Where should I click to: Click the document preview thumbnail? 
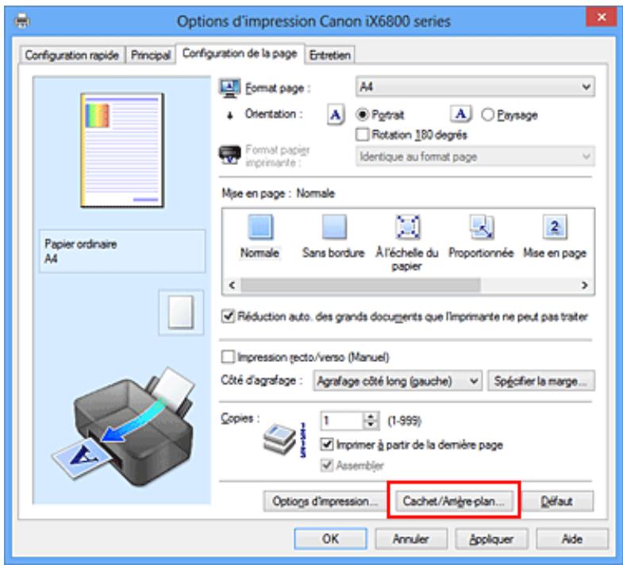tap(122, 150)
